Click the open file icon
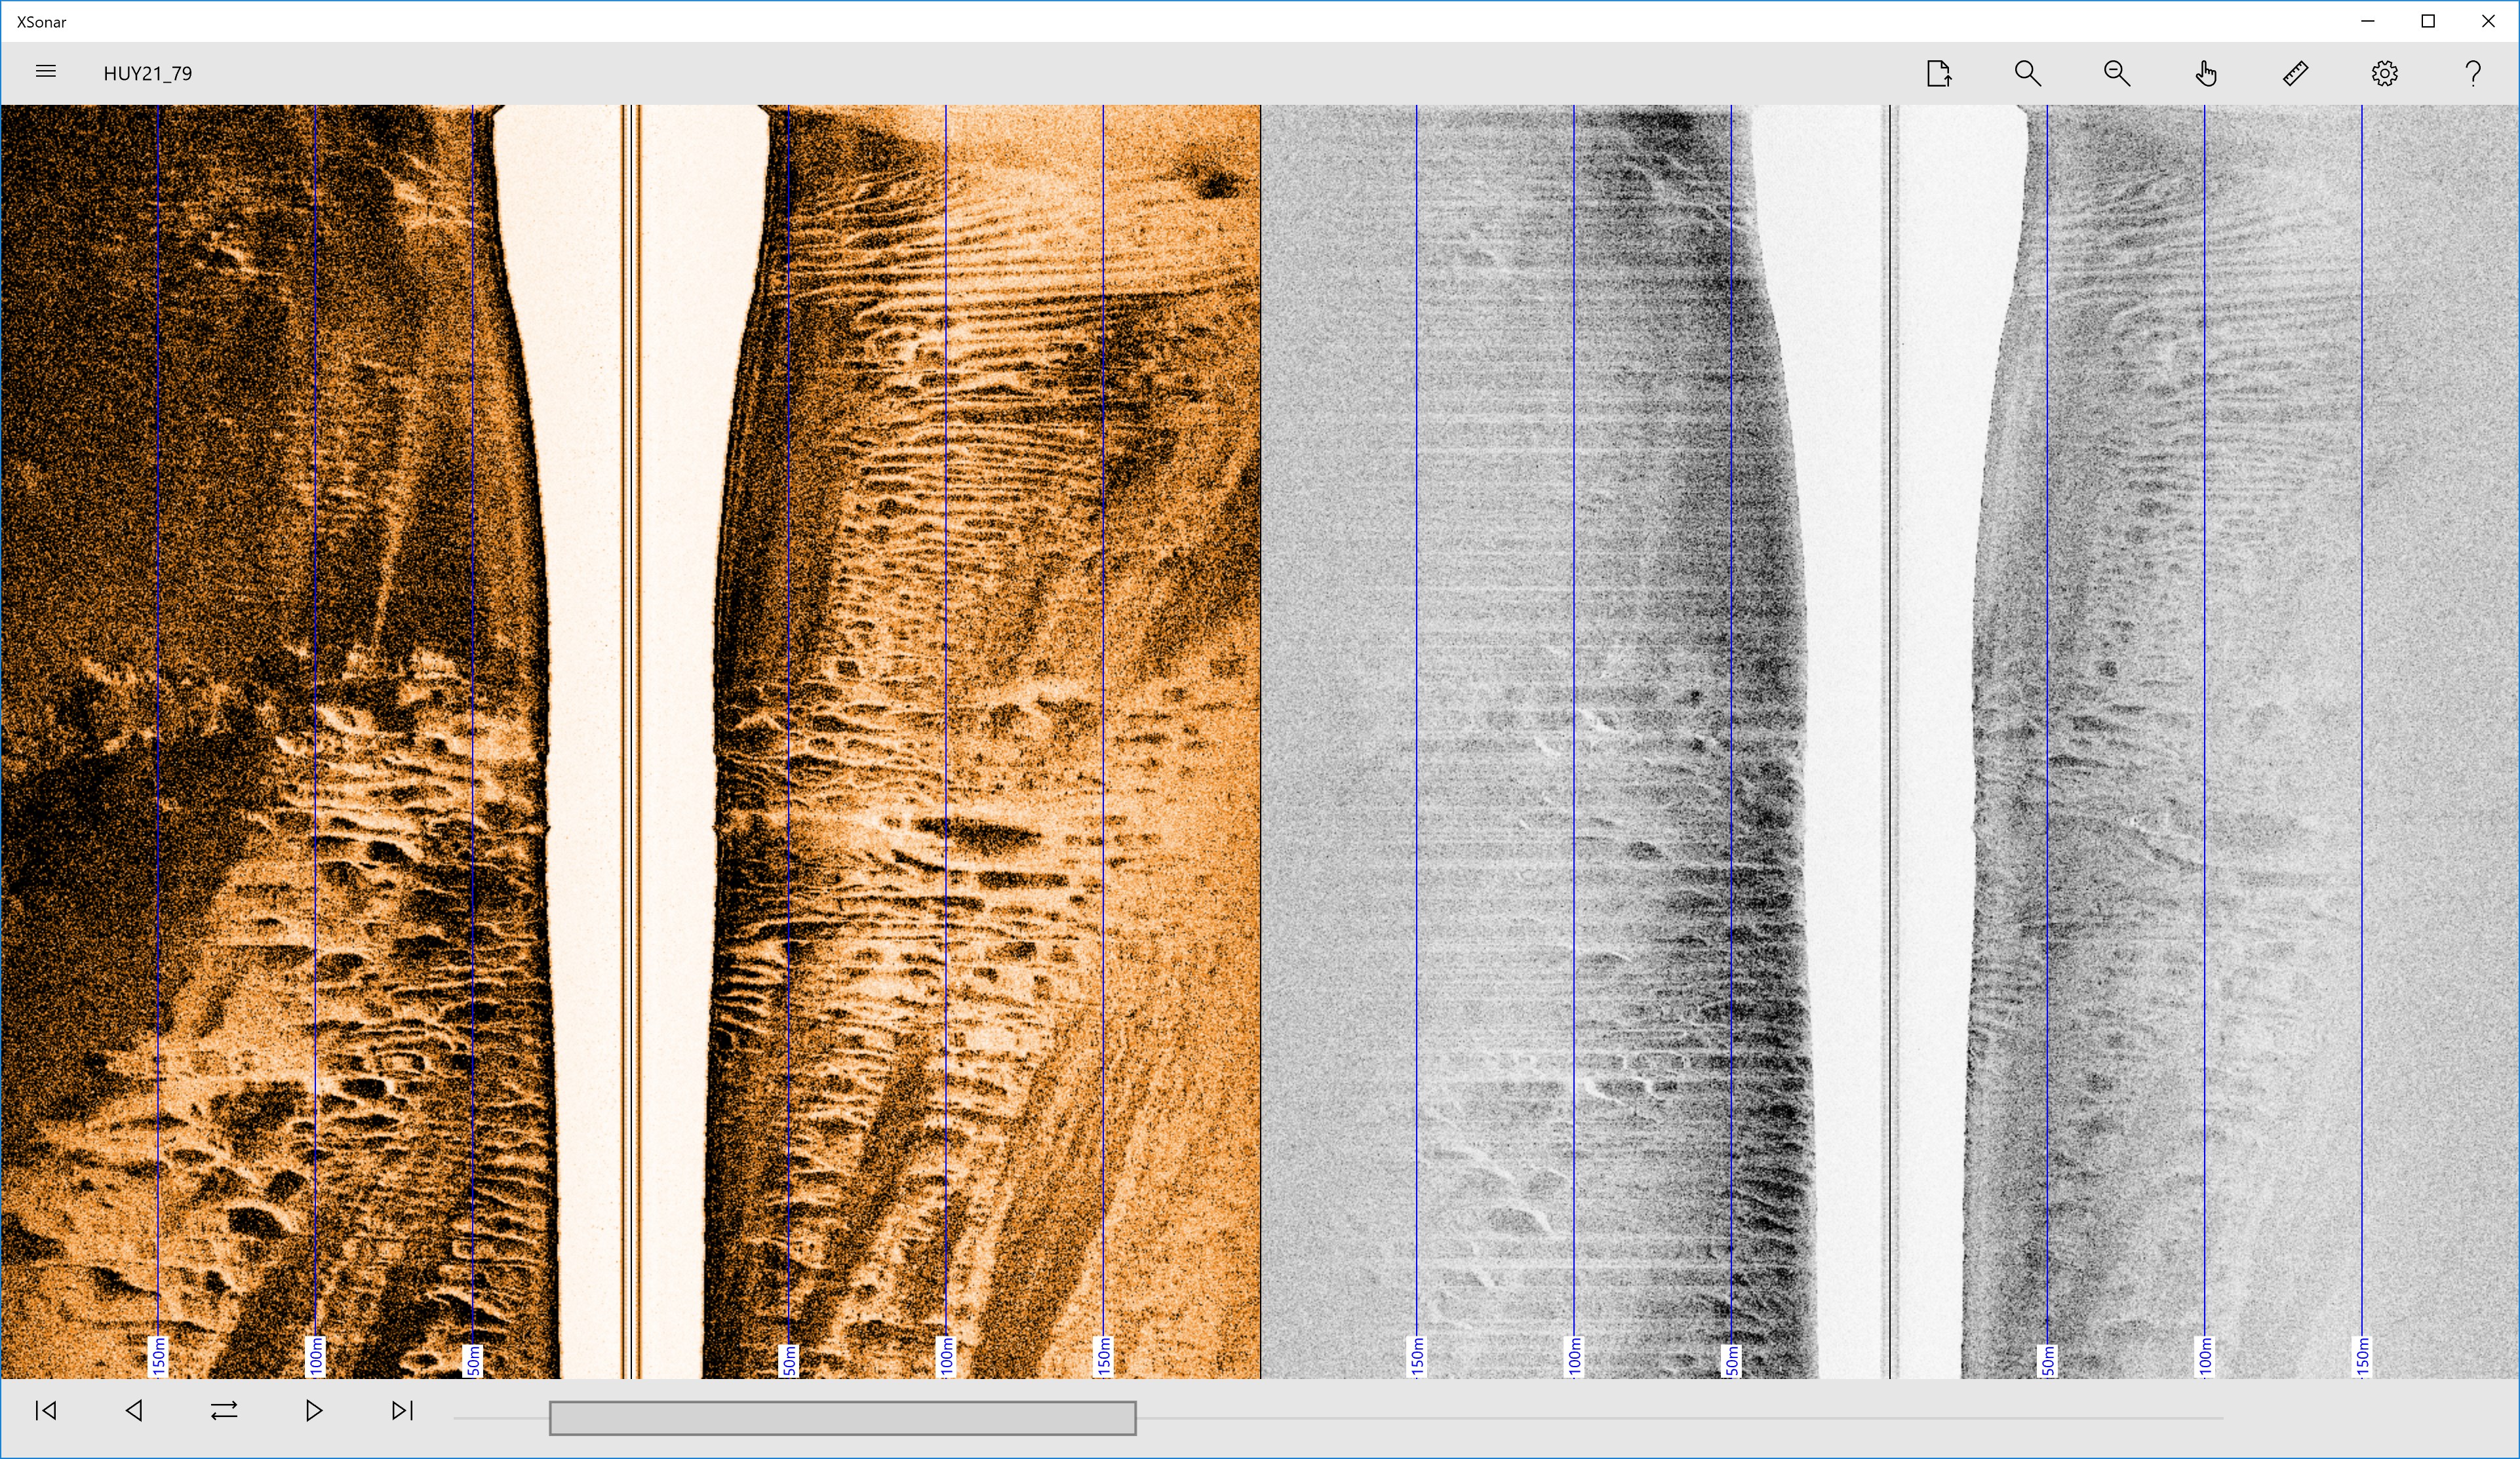The height and width of the screenshot is (1459, 2520). tap(1938, 73)
